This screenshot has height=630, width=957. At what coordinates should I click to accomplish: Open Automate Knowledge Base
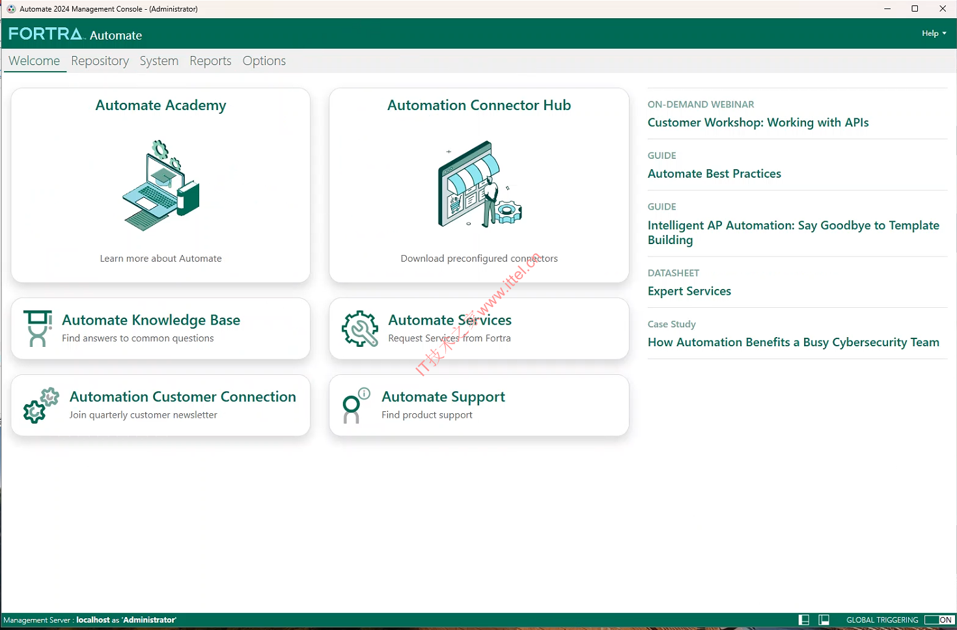[151, 320]
